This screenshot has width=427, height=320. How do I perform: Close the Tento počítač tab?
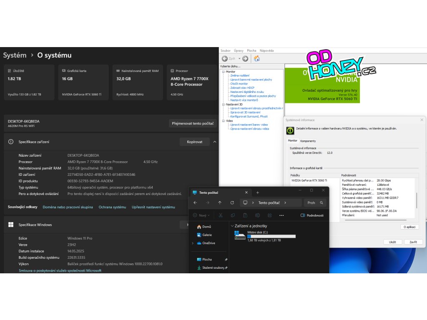pyautogui.click(x=246, y=192)
